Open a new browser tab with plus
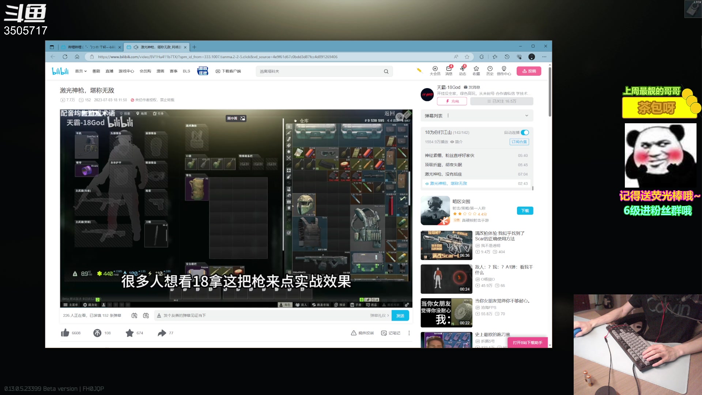The width and height of the screenshot is (702, 395). 195,47
